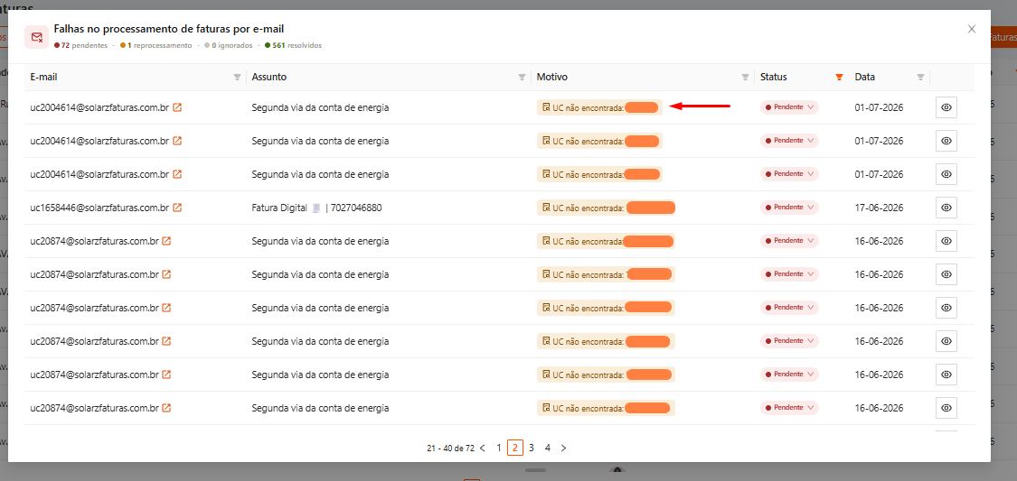Close the Falhas no processamento dialog
The image size is (1017, 481).
click(x=972, y=29)
